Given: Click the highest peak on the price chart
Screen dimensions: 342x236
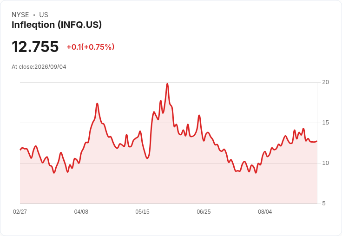Looking at the screenshot, I should click(167, 84).
